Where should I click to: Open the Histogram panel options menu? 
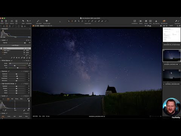(30, 29)
